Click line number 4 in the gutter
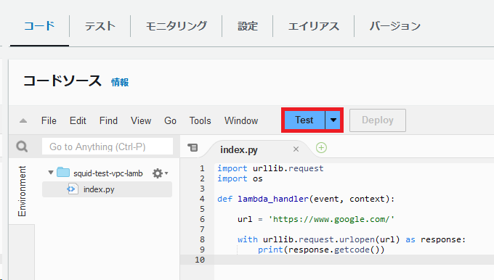 (x=202, y=199)
